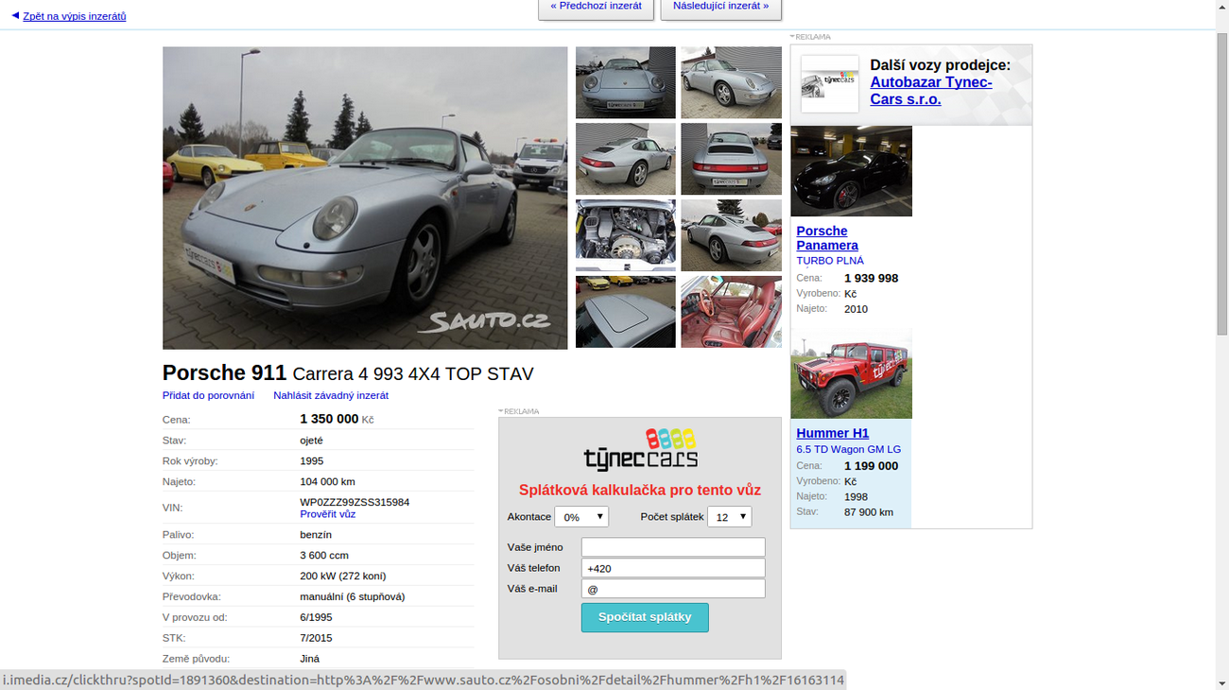Go to Předchozí inzerát

point(596,7)
